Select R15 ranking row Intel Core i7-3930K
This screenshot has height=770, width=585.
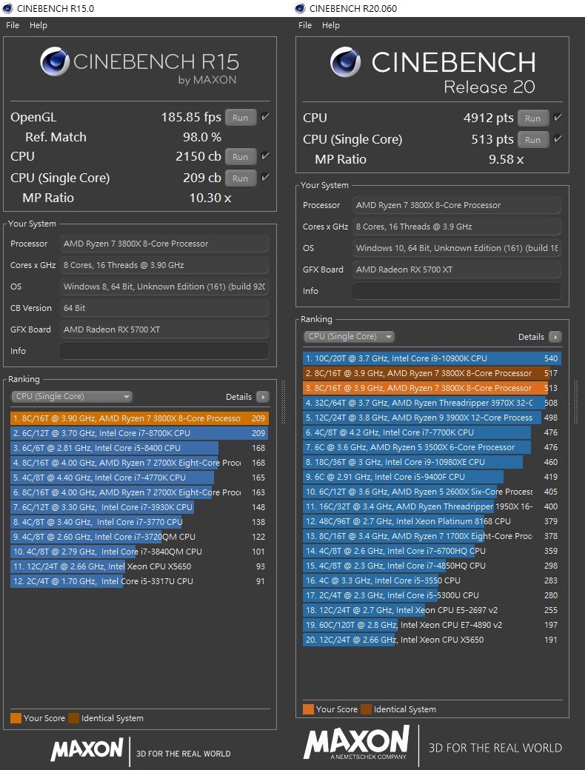139,506
